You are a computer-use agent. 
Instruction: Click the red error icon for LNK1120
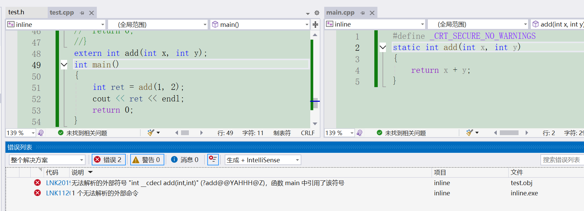[x=38, y=193]
